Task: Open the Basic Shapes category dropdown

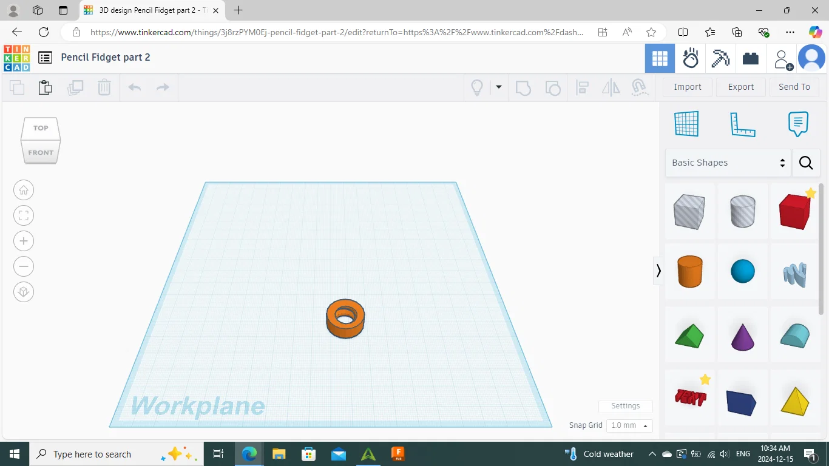Action: (728, 163)
